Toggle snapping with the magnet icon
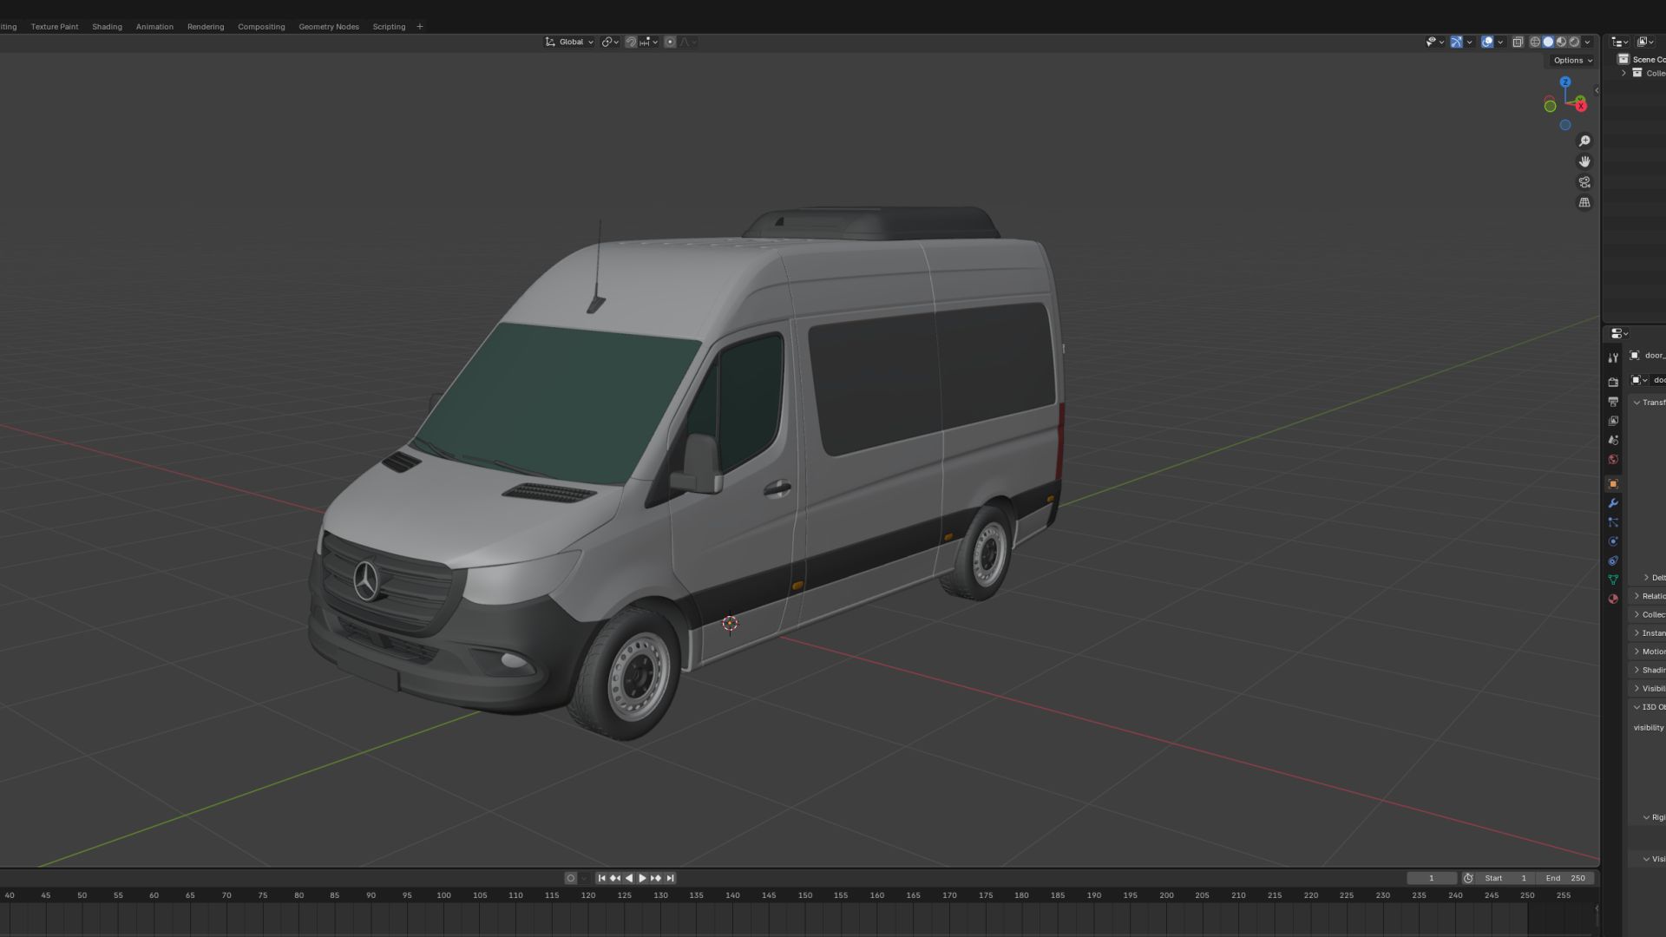 [x=631, y=41]
